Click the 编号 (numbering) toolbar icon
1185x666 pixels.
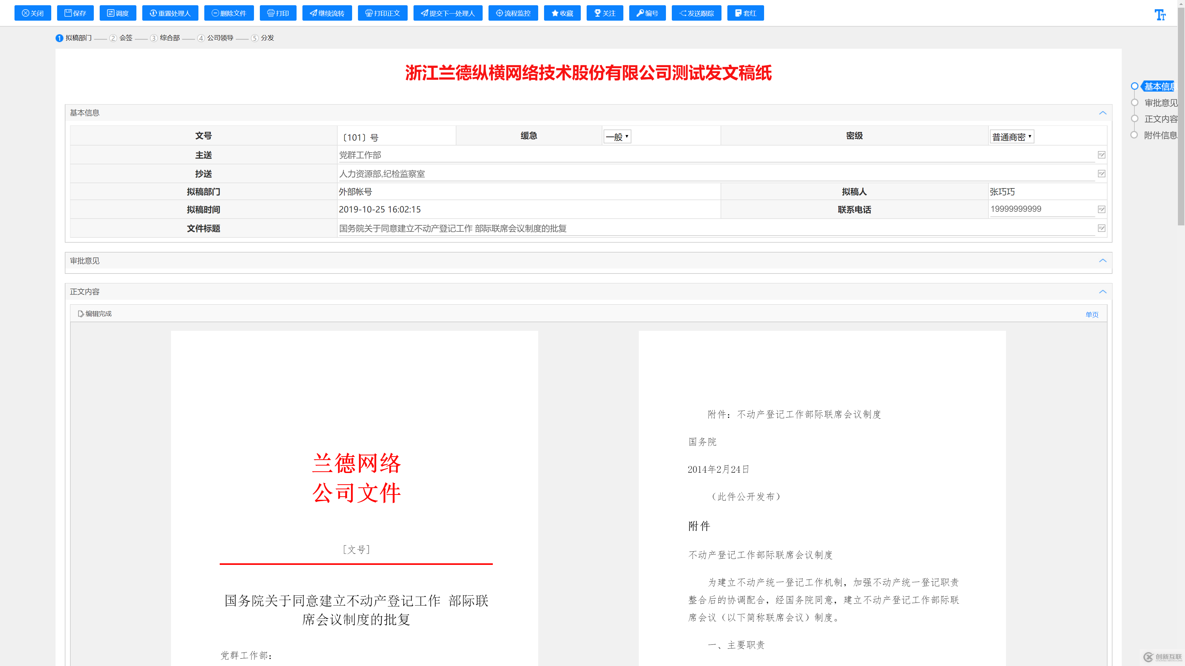tap(647, 13)
